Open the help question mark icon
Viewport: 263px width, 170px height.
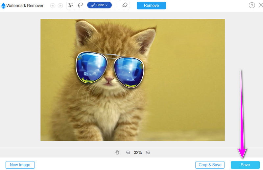click(252, 5)
